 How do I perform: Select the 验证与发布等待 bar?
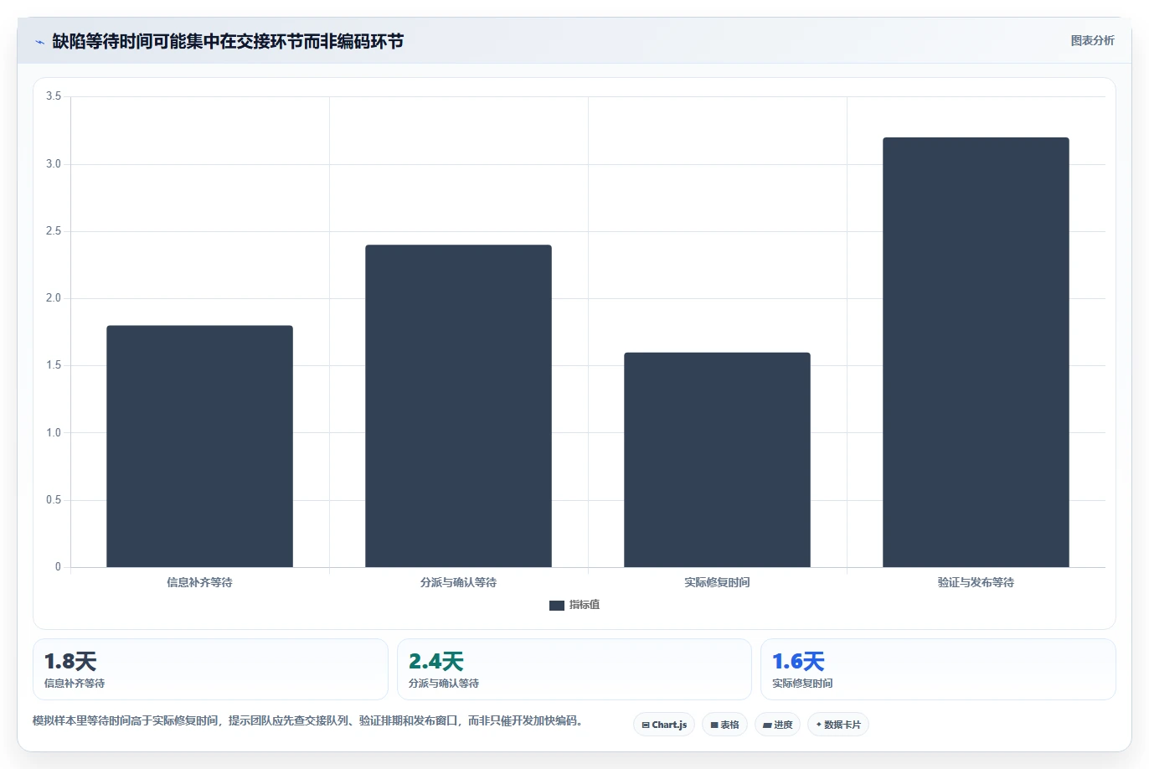click(976, 353)
